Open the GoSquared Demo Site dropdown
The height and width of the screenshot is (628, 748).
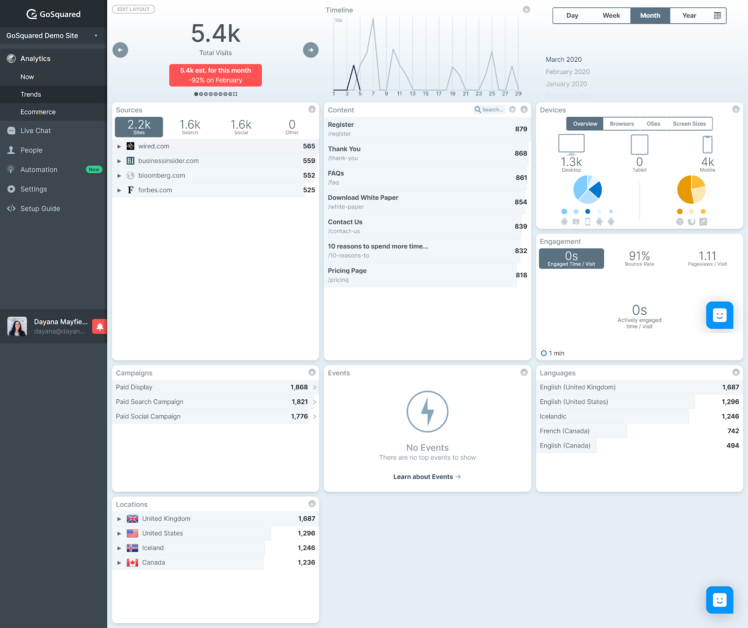[x=53, y=36]
